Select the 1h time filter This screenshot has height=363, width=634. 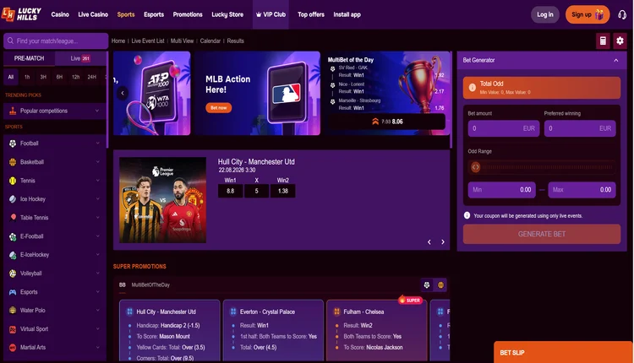click(27, 77)
